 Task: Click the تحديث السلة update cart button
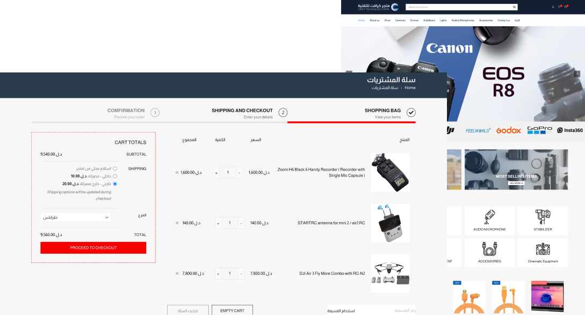point(187,311)
